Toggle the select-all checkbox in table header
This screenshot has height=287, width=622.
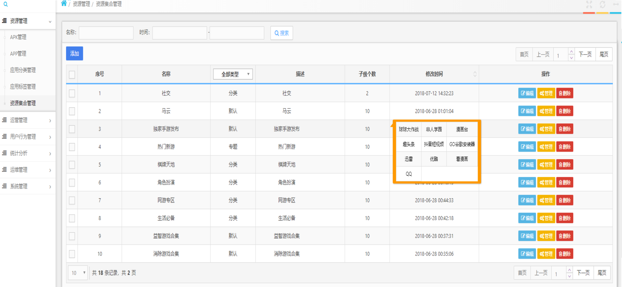72,74
